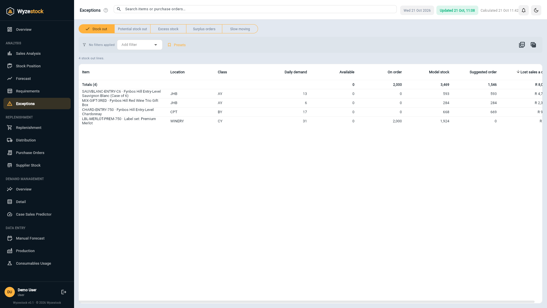Screen dimensions: 547x308
Task: Click the horizontal table scrollbar
Action: pos(307,302)
